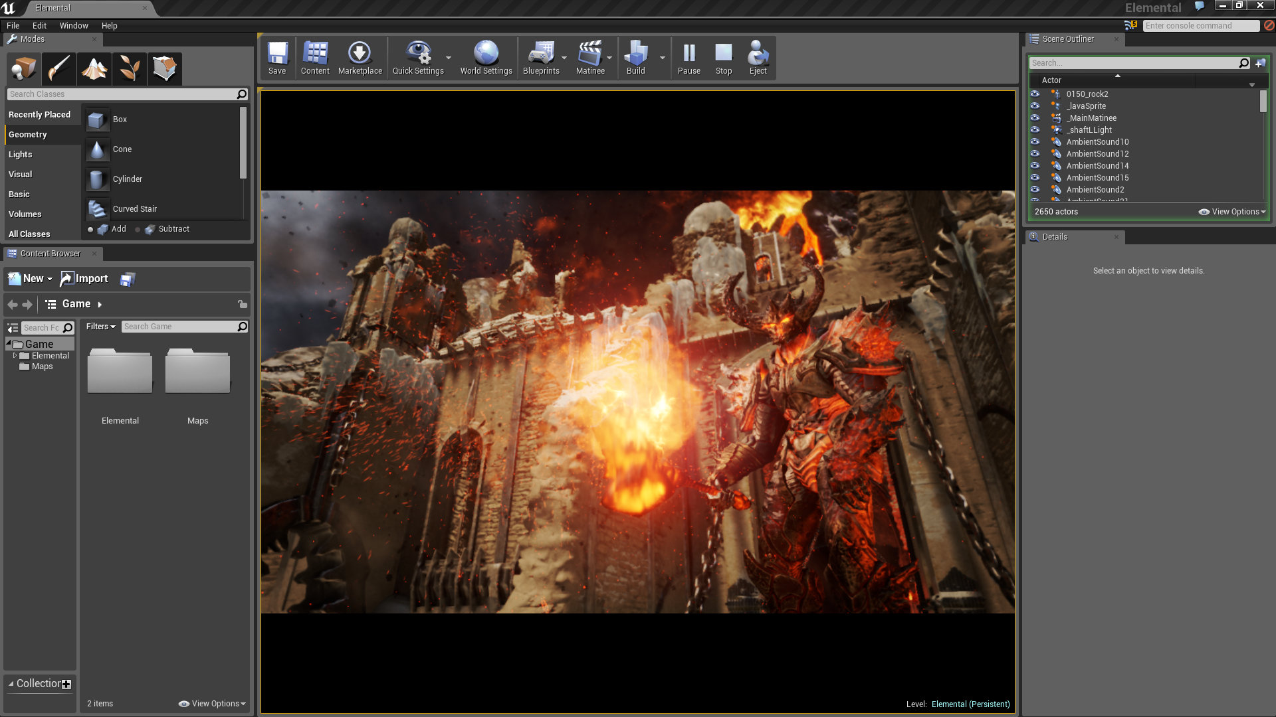The height and width of the screenshot is (717, 1276).
Task: Toggle visibility of AmbientSound10
Action: click(x=1035, y=142)
